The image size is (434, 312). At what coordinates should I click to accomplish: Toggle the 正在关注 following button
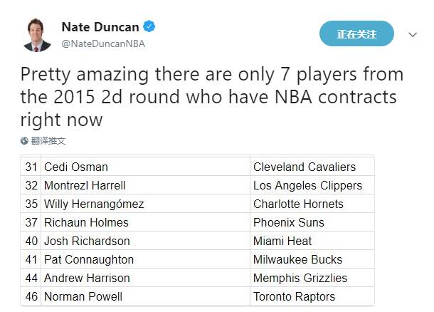356,33
